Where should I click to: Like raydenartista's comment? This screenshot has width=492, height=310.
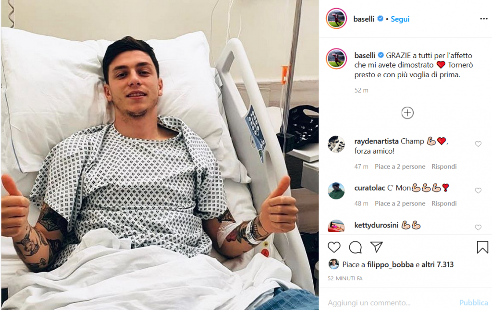click(478, 144)
